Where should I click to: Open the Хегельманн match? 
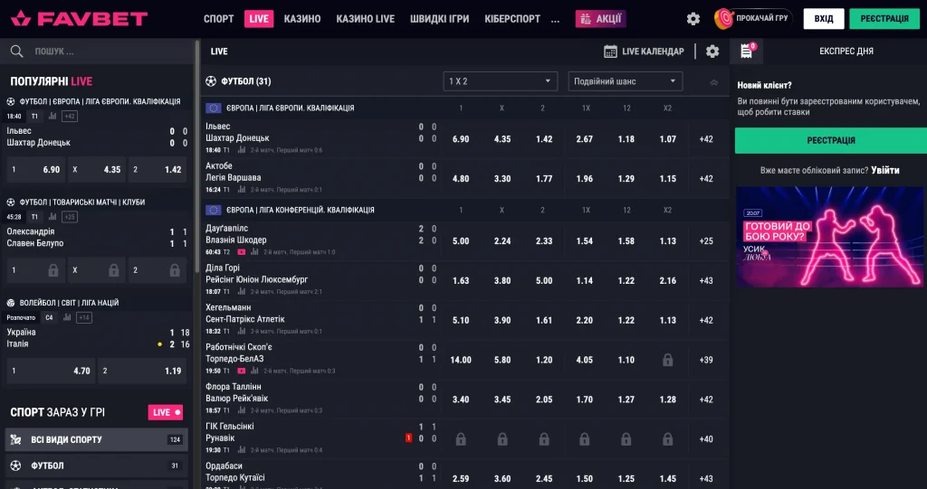tap(244, 314)
